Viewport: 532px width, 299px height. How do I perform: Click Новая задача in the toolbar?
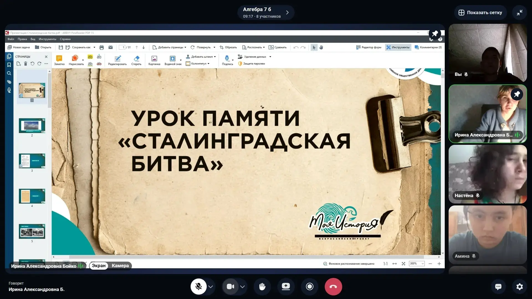pos(19,47)
